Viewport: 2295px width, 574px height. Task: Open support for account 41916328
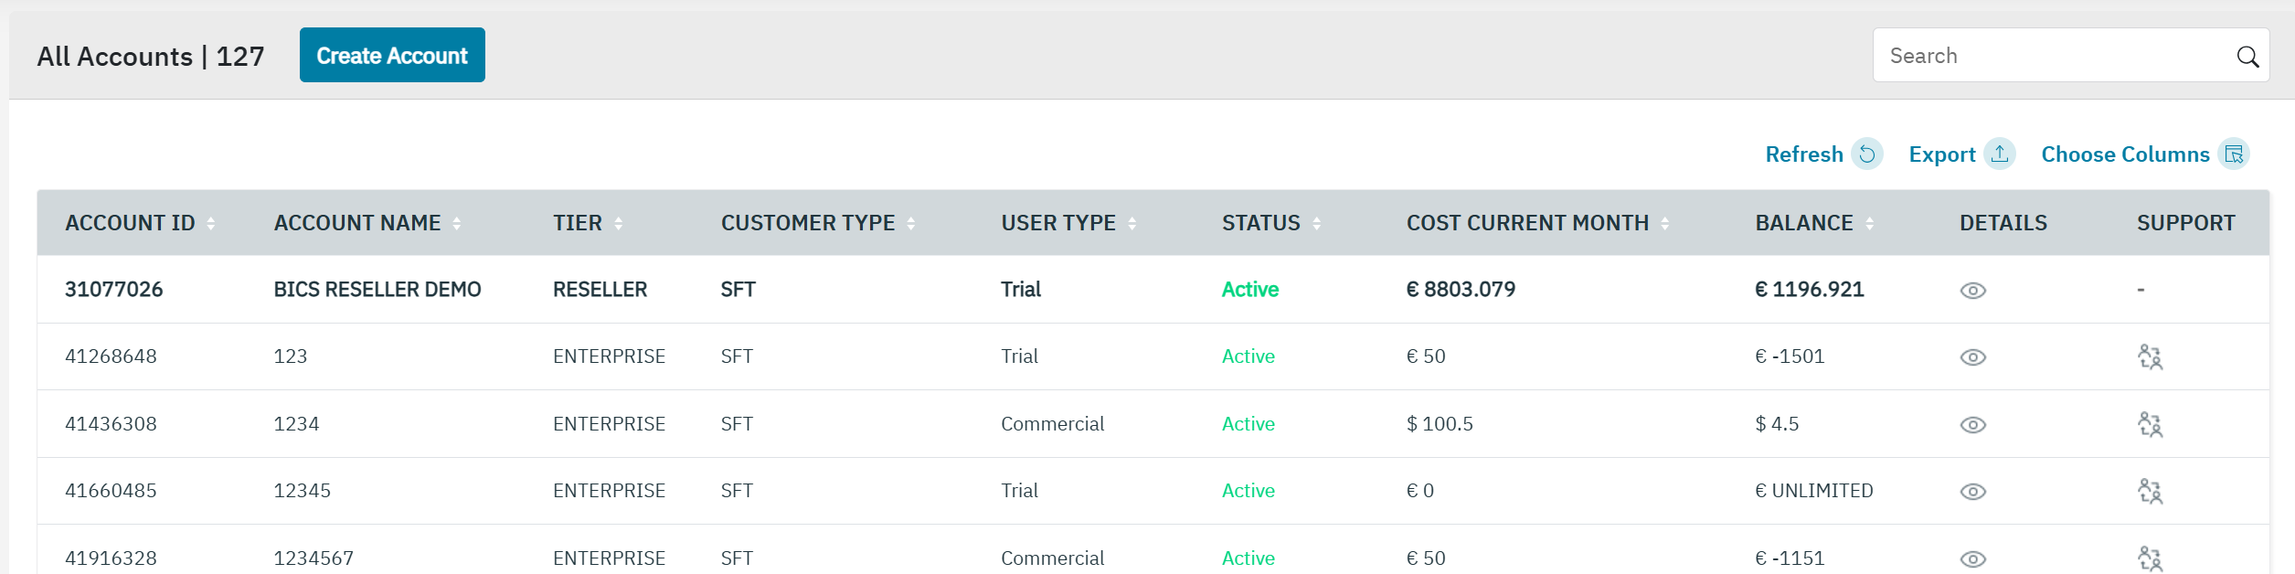click(x=2150, y=559)
